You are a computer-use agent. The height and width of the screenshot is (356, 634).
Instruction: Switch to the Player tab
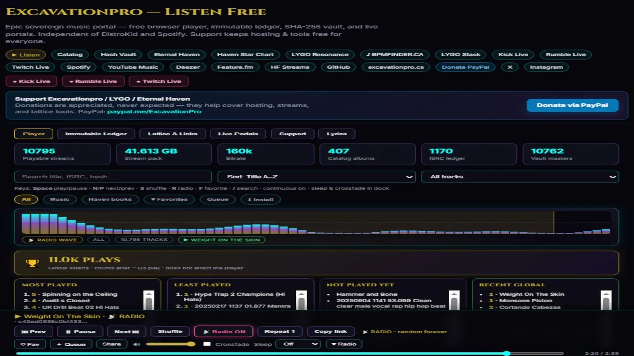34,133
